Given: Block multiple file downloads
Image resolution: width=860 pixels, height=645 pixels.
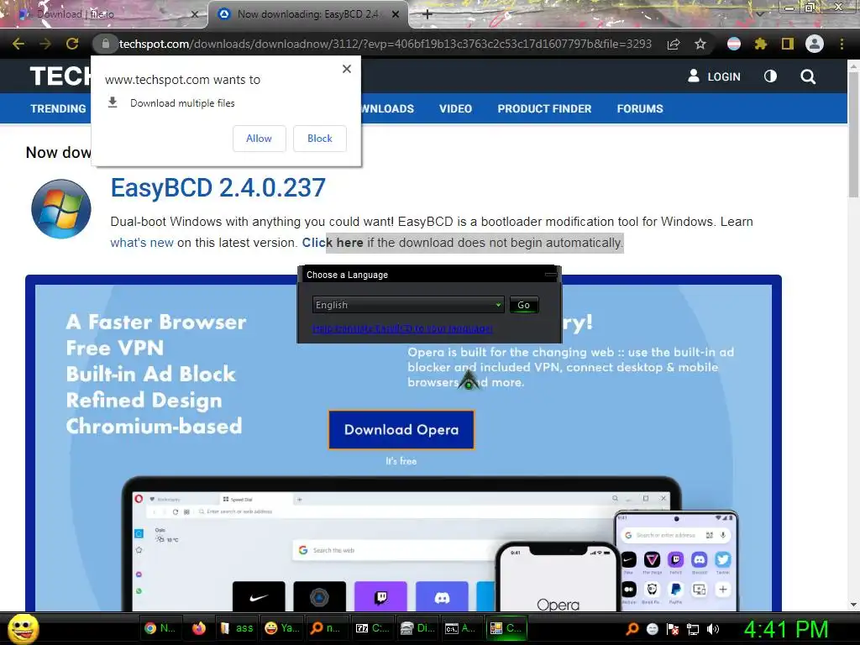Looking at the screenshot, I should (320, 139).
